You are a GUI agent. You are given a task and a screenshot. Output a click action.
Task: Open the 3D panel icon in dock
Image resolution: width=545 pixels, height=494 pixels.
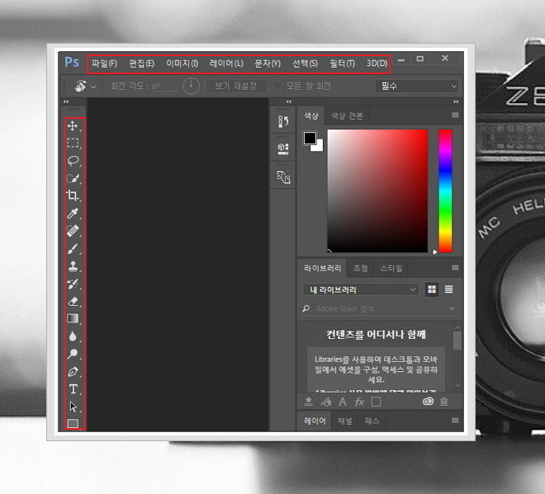pos(283,177)
